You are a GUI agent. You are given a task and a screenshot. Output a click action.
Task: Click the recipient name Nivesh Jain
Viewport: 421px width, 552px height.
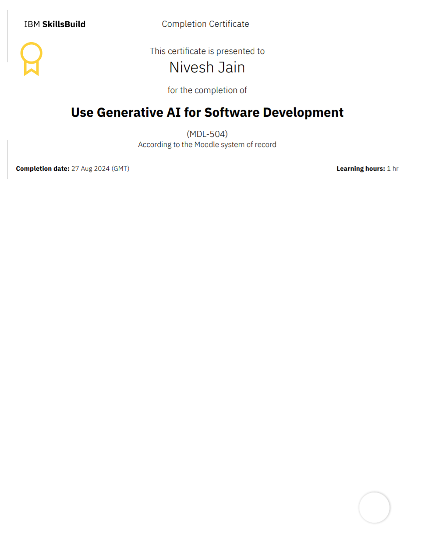pyautogui.click(x=207, y=68)
